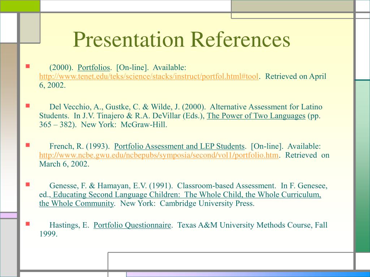Click '365 – 382).' page range text
The image size is (370, 277).
point(58,124)
